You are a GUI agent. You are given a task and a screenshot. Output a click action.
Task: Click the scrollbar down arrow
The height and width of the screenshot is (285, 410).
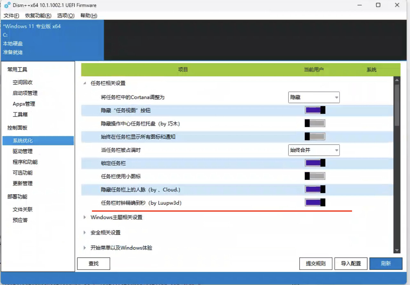(x=397, y=250)
